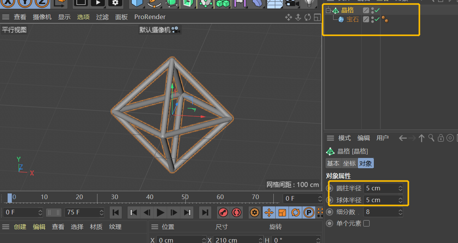Screen dimensions: 458x243
Task: Add a cube primitive object
Action: point(137,3)
